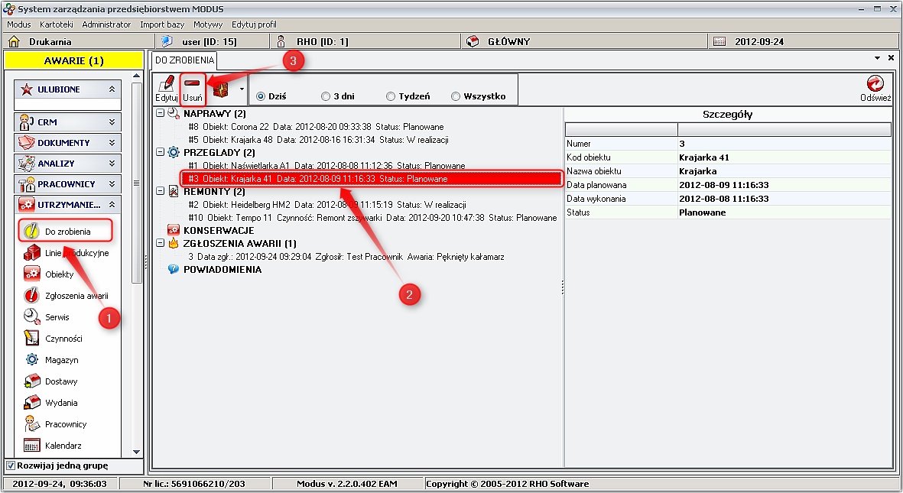Open Obiekty in the sidebar

[x=49, y=274]
